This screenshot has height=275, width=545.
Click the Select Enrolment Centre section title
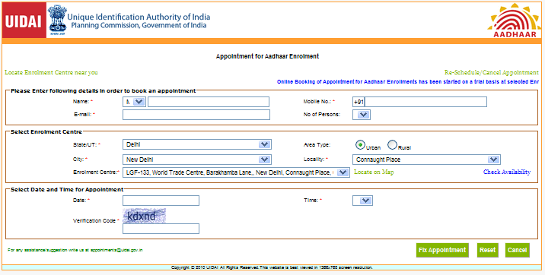pos(46,131)
